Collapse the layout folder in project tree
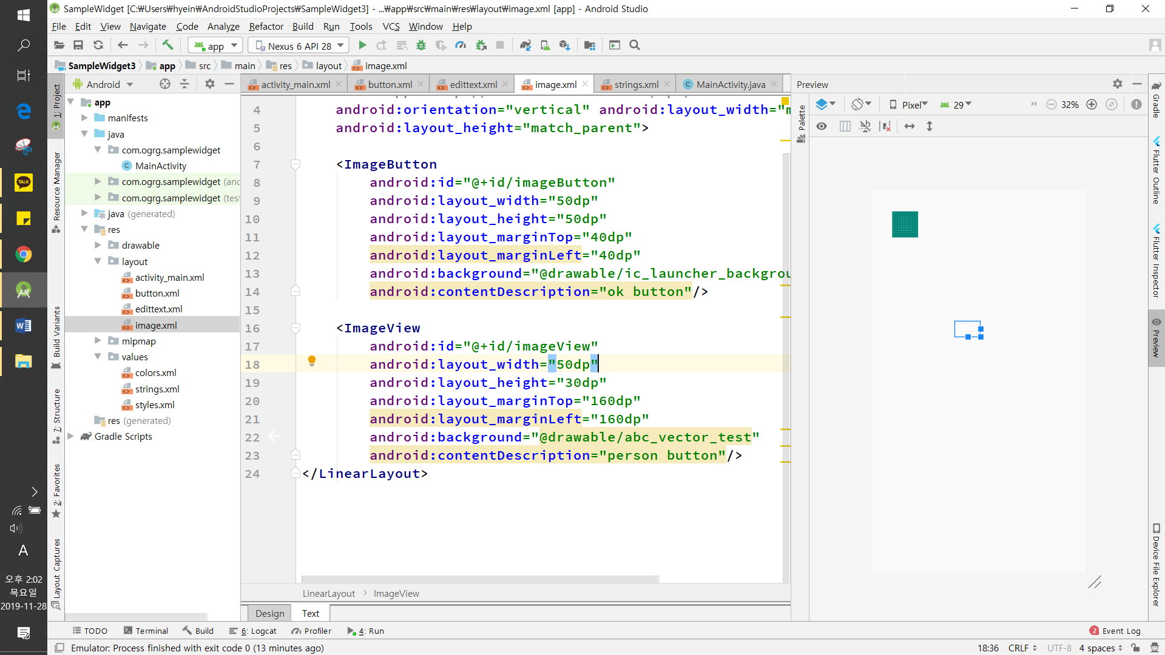Image resolution: width=1165 pixels, height=655 pixels. click(98, 261)
